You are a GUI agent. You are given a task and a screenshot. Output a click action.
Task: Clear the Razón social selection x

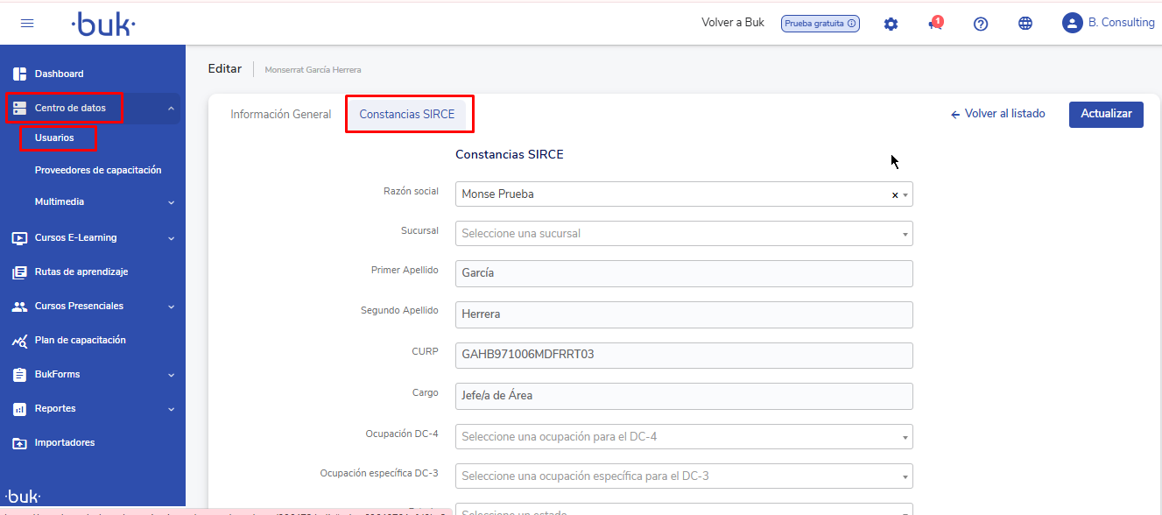pos(894,195)
